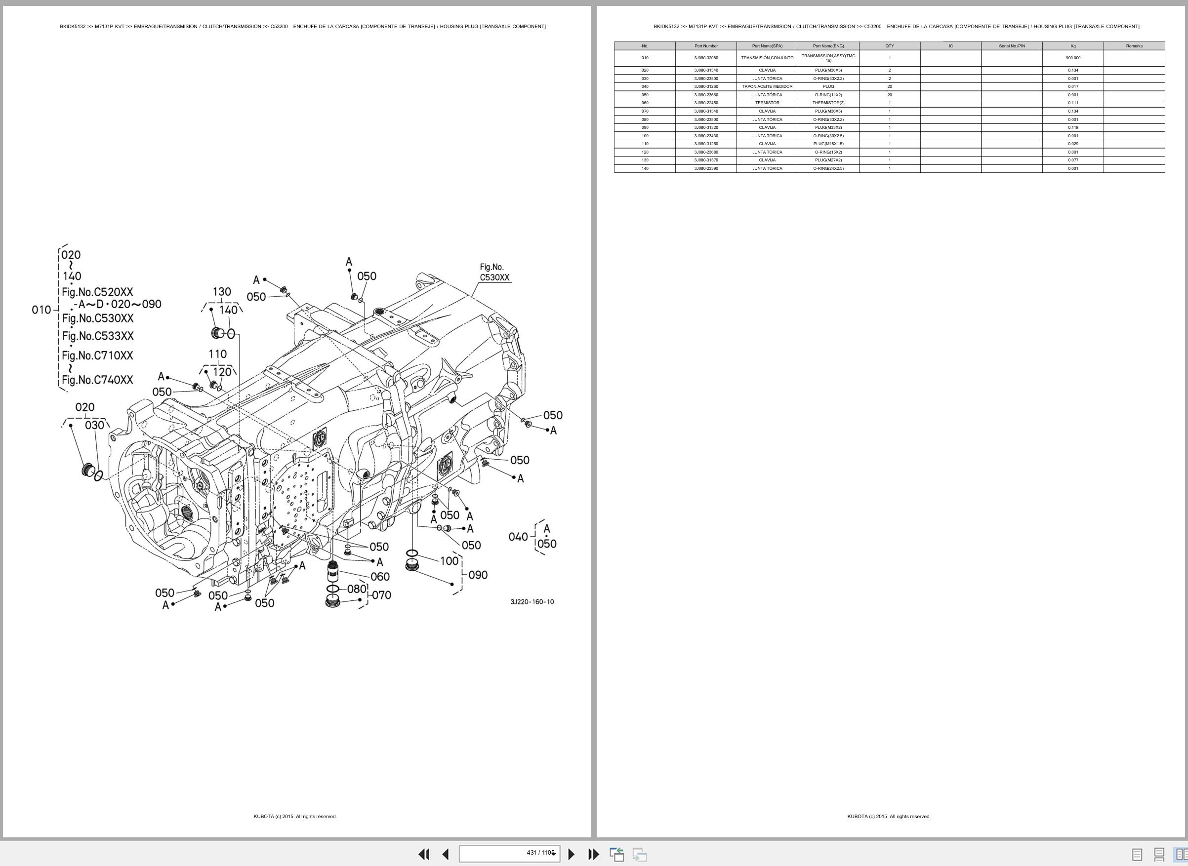Click the No. column header
The width and height of the screenshot is (1188, 866).
tap(645, 46)
